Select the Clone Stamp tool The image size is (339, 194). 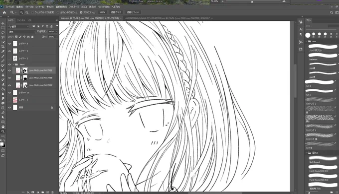(x=3, y=75)
